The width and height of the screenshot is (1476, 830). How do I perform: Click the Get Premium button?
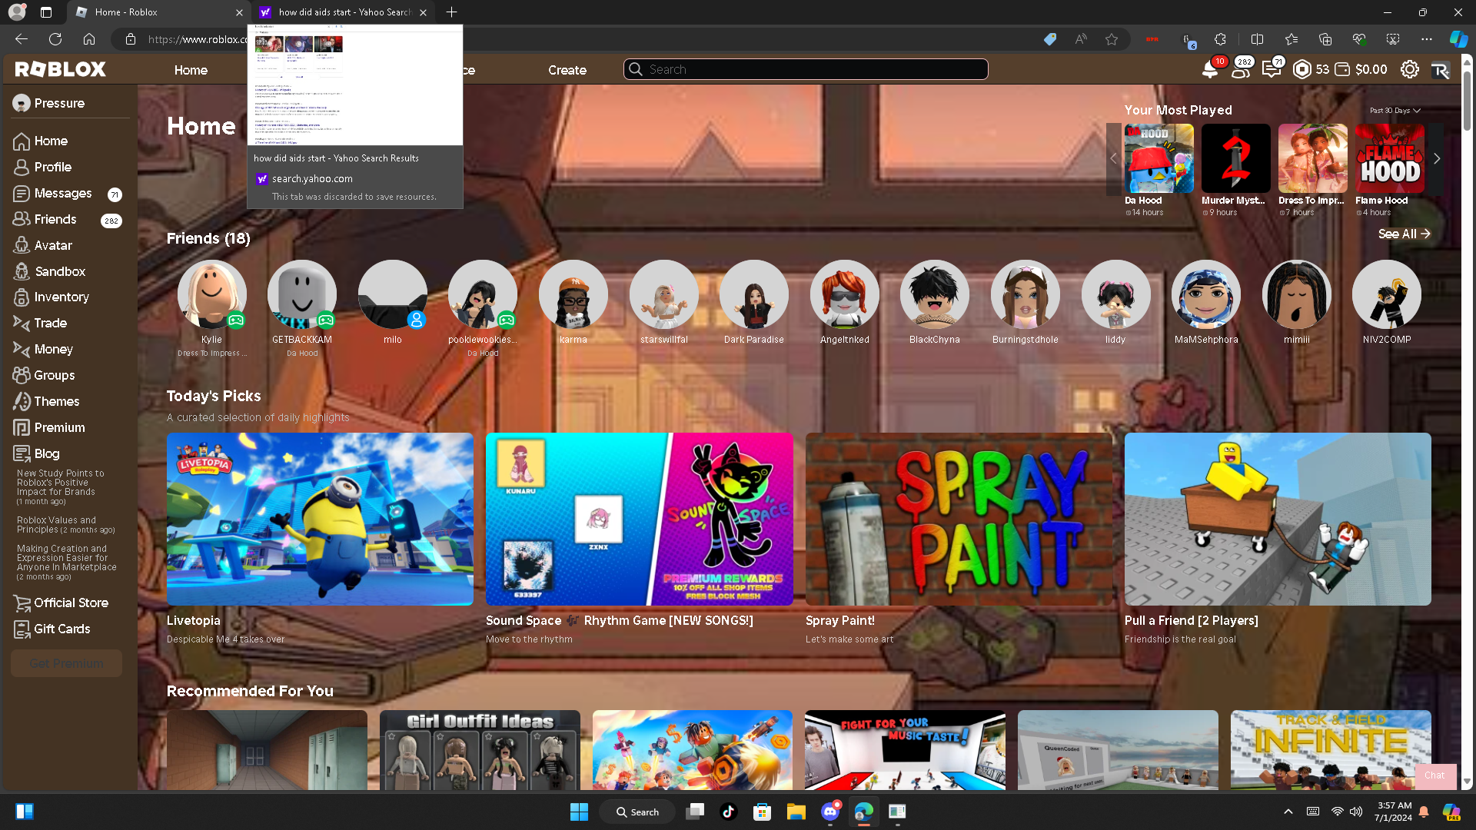(66, 663)
